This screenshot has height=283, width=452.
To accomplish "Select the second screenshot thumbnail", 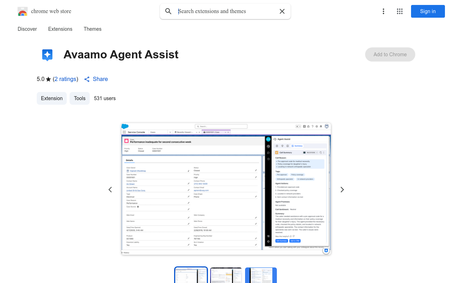I will point(226,275).
